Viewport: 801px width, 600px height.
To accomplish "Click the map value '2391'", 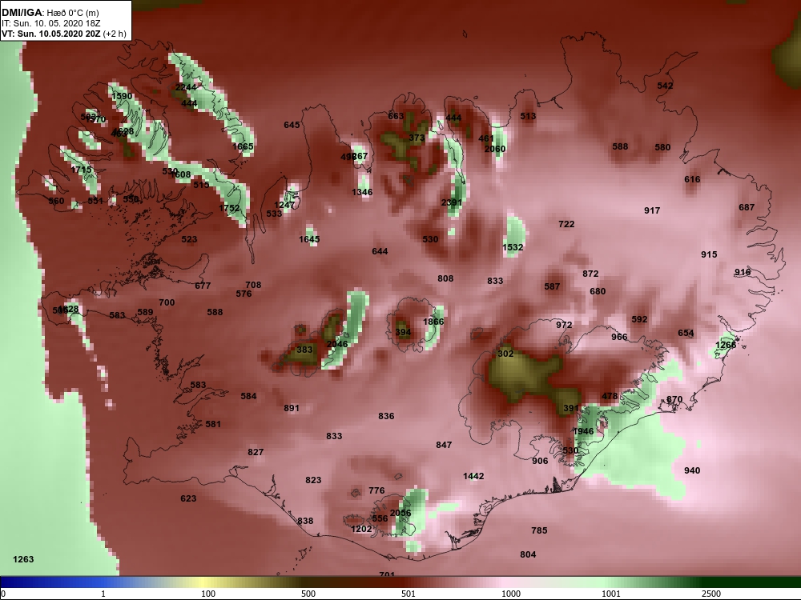I will (x=452, y=202).
